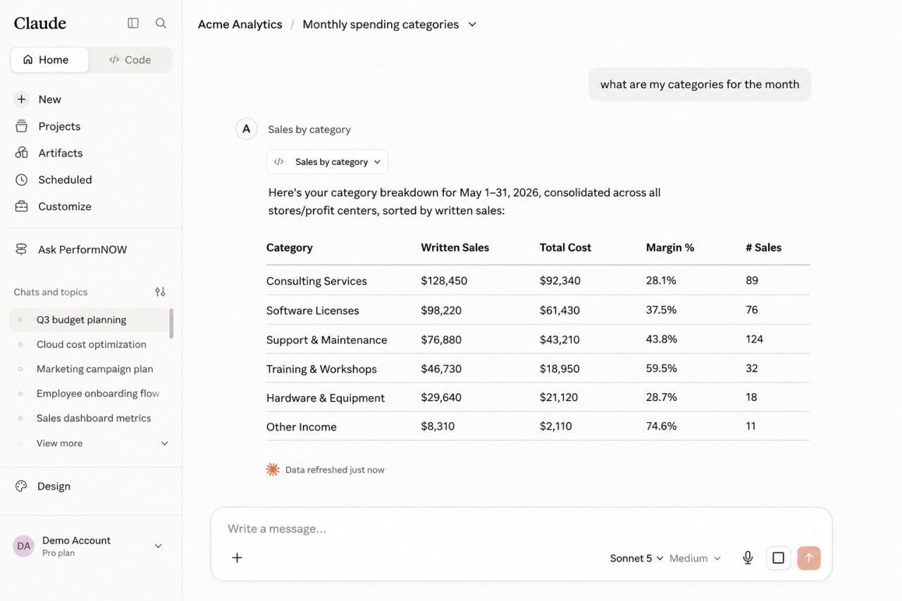Screen dimensions: 902x601
Task: Click the square stop button
Action: point(778,558)
